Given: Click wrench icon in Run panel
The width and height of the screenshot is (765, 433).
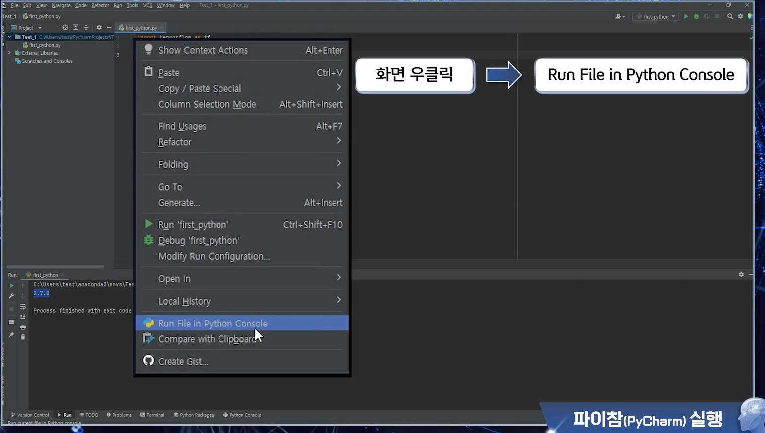Looking at the screenshot, I should [11, 296].
